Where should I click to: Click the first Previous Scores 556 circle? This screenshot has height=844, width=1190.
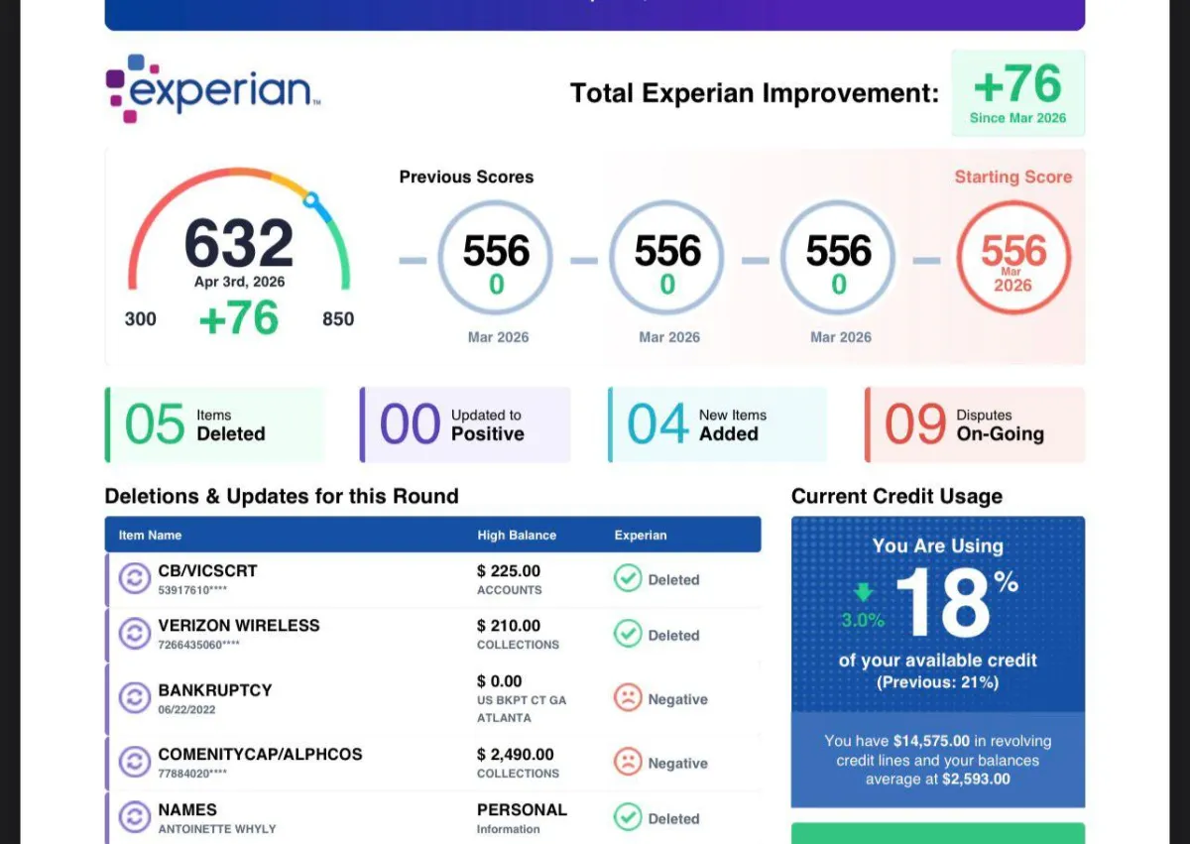(x=496, y=258)
